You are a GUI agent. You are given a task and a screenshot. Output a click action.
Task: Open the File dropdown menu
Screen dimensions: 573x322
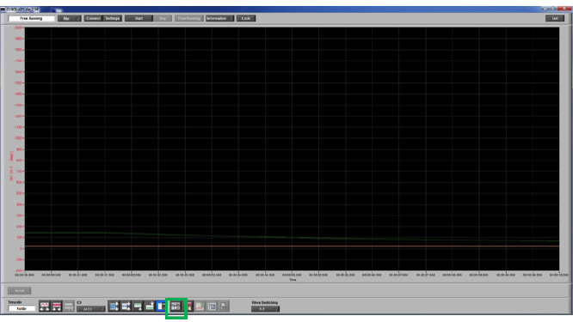[70, 18]
